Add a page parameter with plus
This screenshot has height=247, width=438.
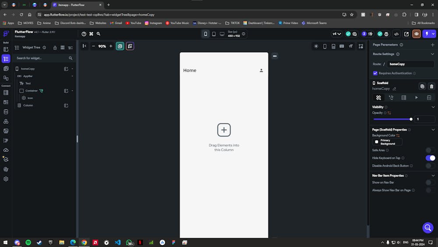click(x=433, y=45)
